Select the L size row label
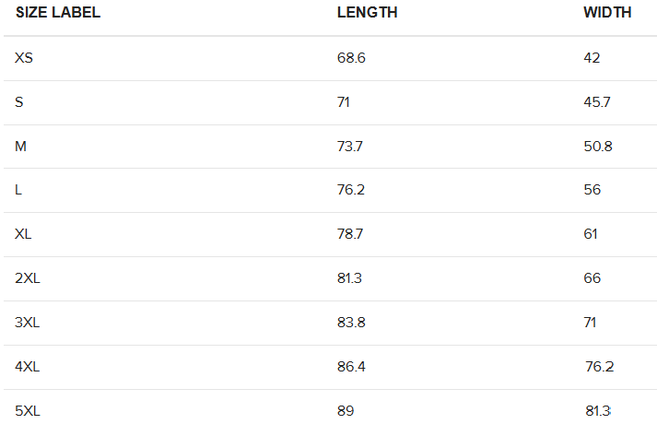Screen dimensions: 657x424 point(18,190)
